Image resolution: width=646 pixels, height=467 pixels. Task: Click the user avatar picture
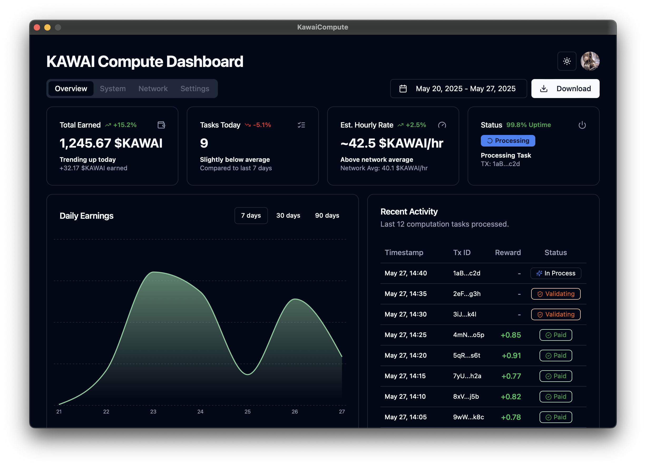[590, 61]
